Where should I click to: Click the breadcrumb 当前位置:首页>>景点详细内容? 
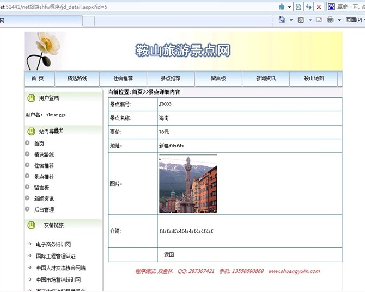(x=144, y=92)
